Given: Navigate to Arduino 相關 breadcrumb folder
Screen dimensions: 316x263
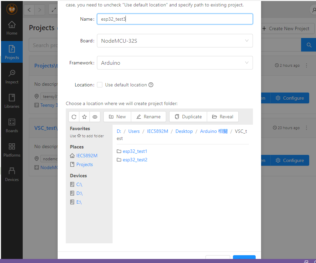Looking at the screenshot, I should click(214, 131).
